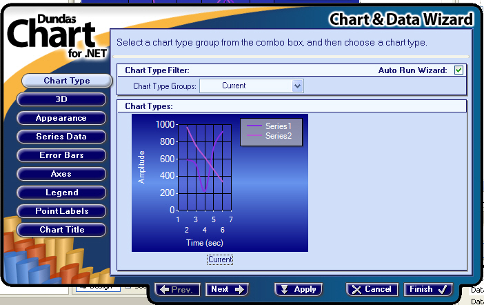Viewport: 484px width, 305px height.
Task: Click the Dundas Chart for .NET logo
Action: point(57,36)
